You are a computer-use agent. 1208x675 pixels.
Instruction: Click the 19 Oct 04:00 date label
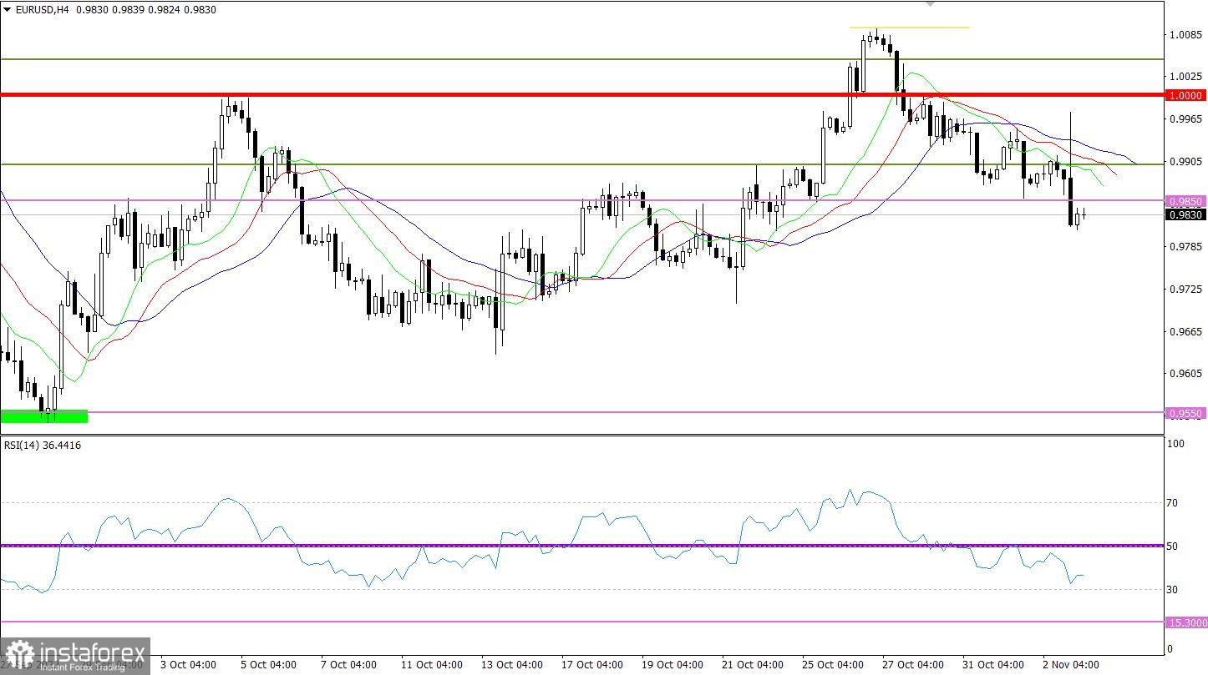click(x=673, y=665)
